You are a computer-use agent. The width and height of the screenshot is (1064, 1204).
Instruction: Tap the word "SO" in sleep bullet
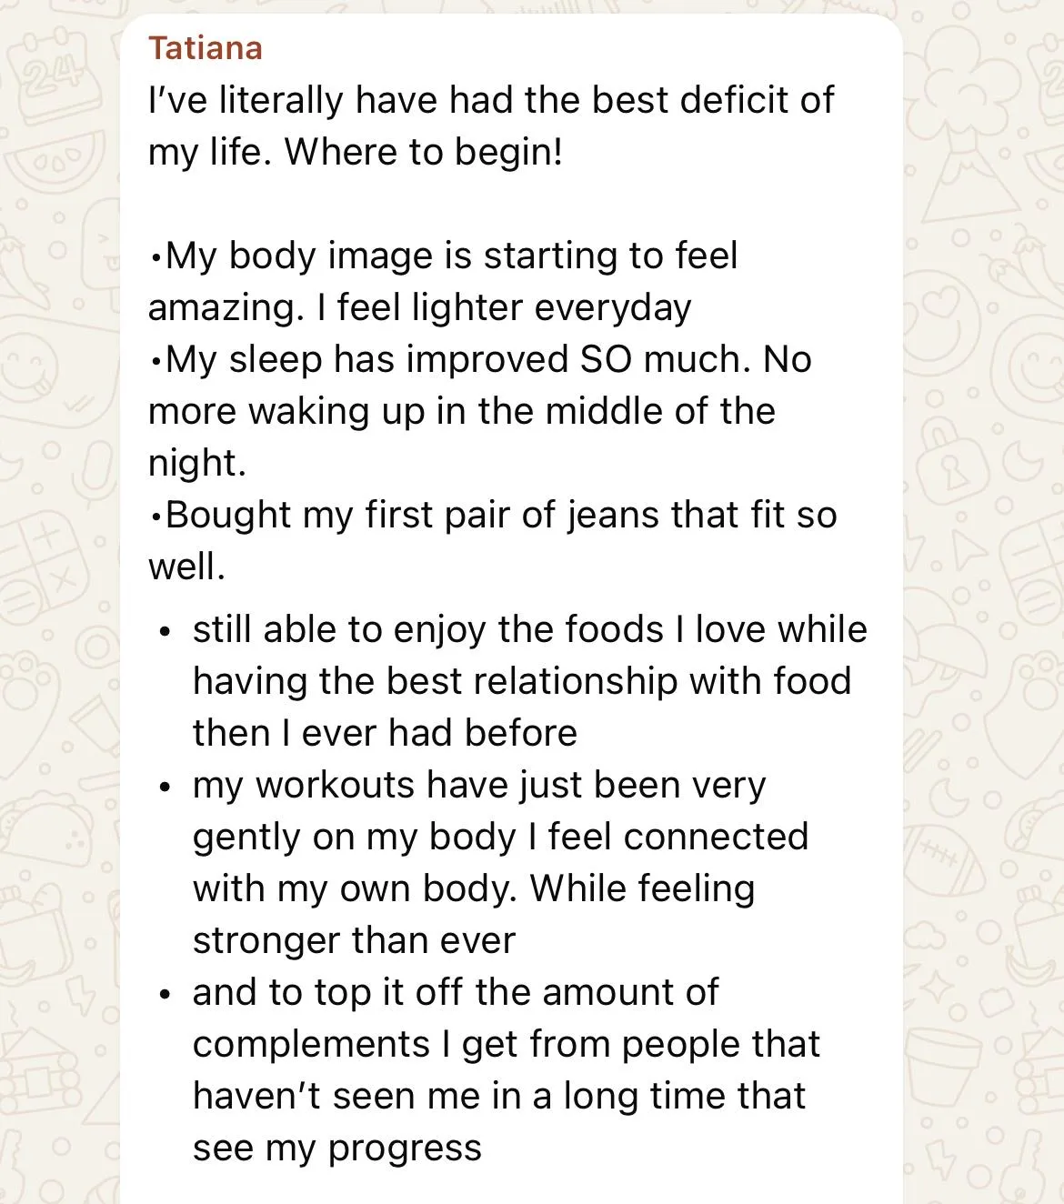coord(607,359)
